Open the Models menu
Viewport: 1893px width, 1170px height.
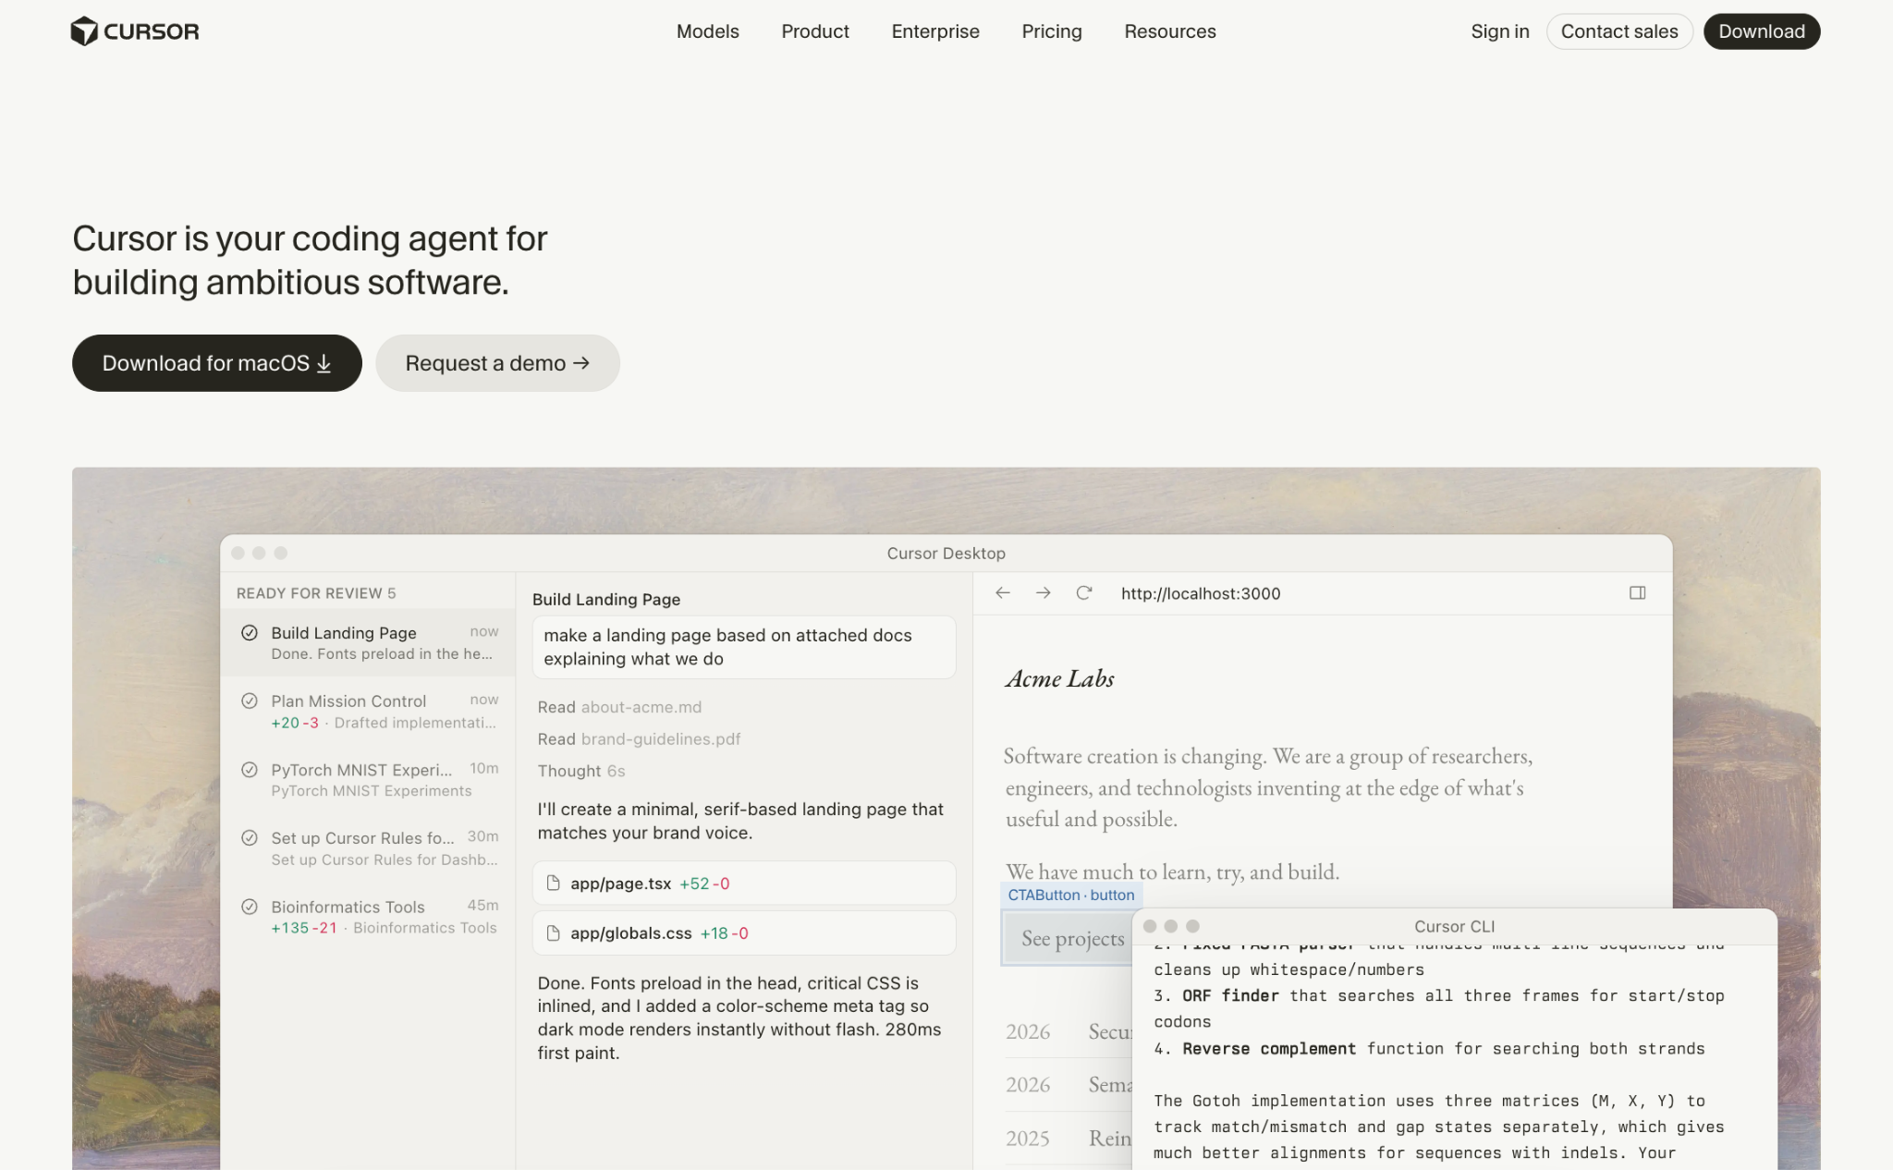(x=708, y=31)
